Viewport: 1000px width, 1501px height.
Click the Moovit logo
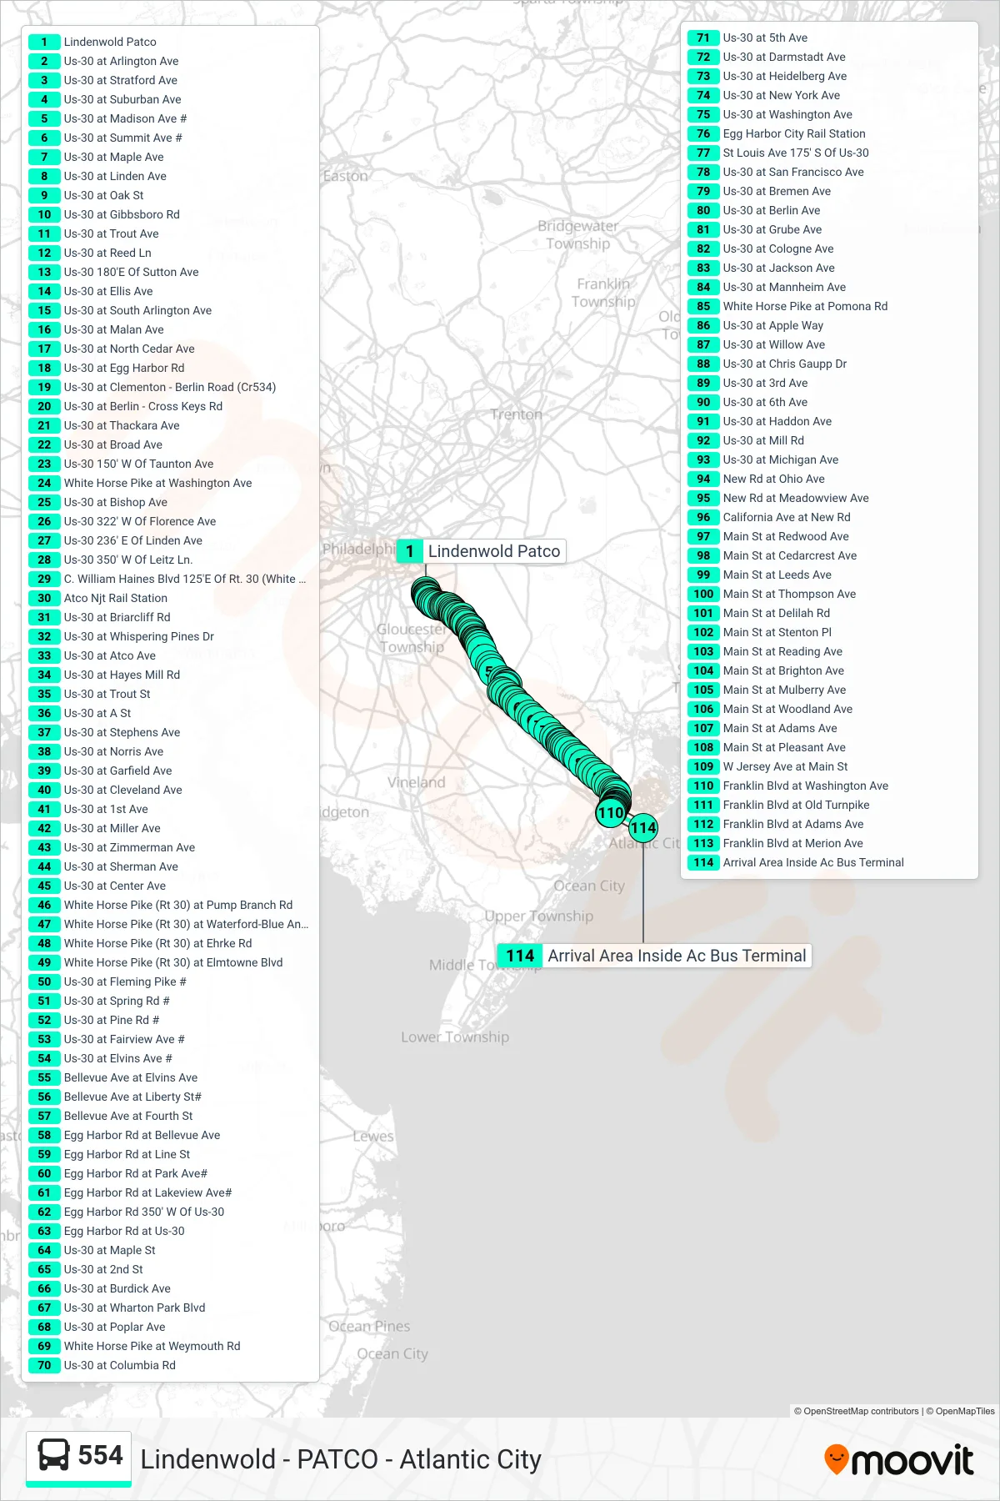coord(898,1459)
